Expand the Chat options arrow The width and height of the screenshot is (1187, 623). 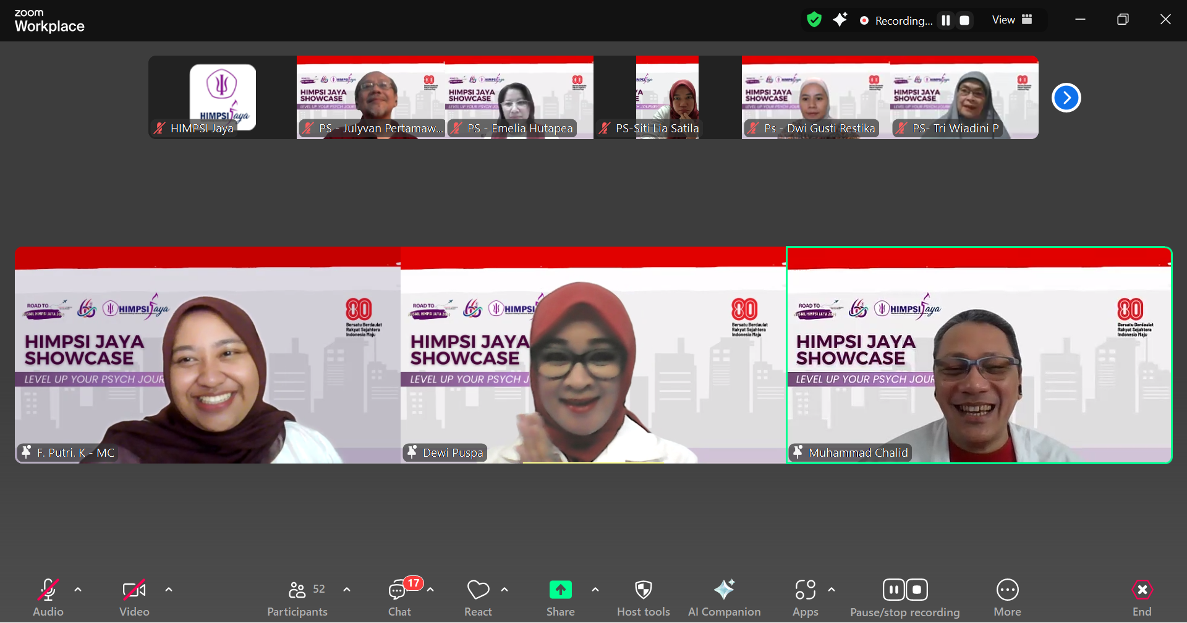430,590
